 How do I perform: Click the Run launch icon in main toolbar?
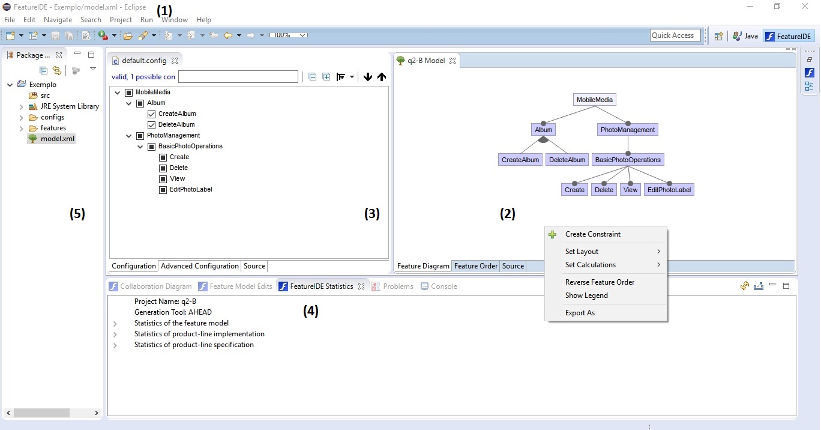click(x=103, y=36)
